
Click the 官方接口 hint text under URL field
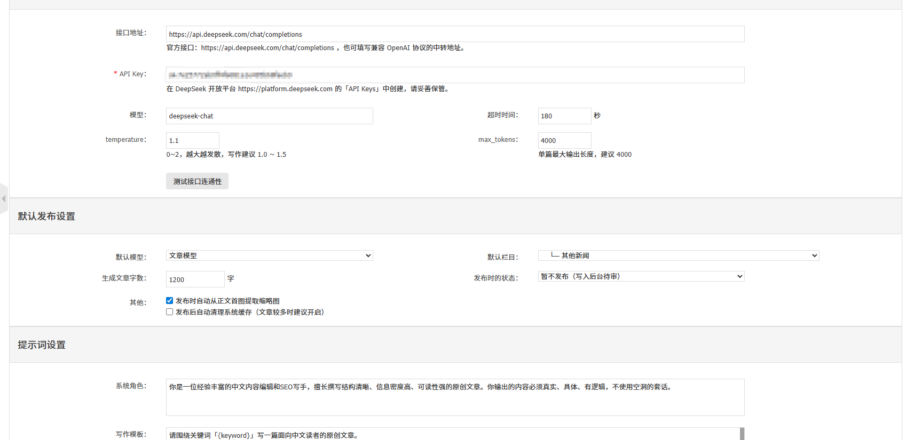point(317,48)
